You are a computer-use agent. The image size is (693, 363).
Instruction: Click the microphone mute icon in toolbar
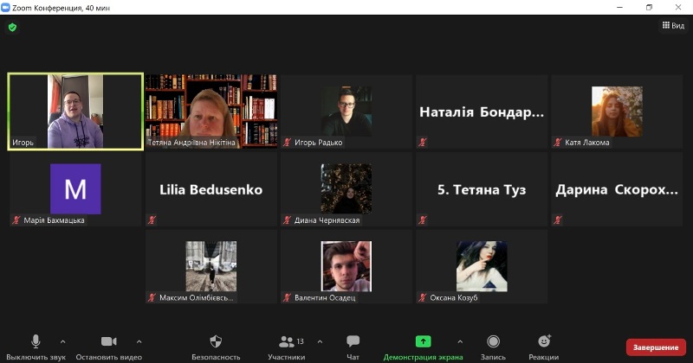(x=36, y=341)
